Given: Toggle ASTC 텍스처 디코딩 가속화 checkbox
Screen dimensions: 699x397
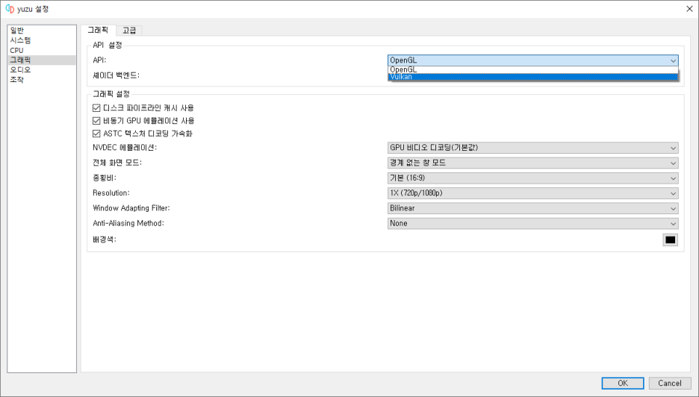Looking at the screenshot, I should point(142,134).
